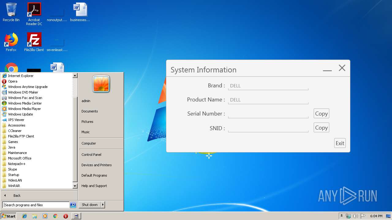
Task: Click Exit in System Information
Action: pyautogui.click(x=340, y=143)
